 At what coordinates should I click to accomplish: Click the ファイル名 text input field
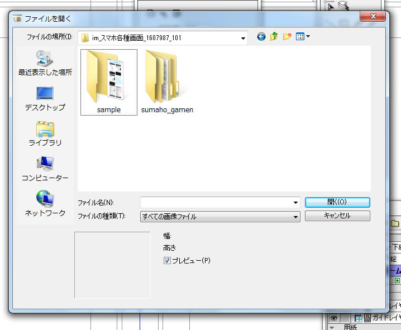(x=216, y=203)
